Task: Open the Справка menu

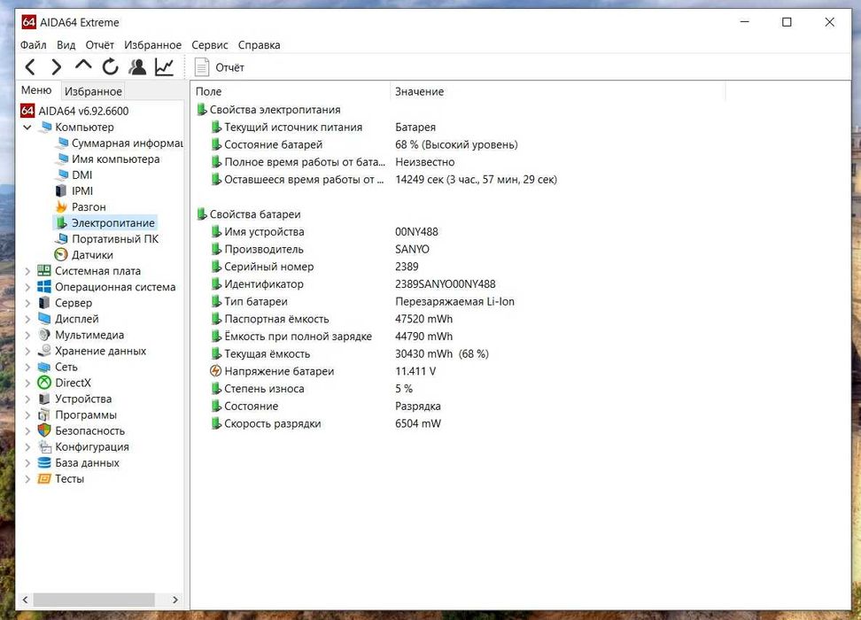Action: pos(260,45)
